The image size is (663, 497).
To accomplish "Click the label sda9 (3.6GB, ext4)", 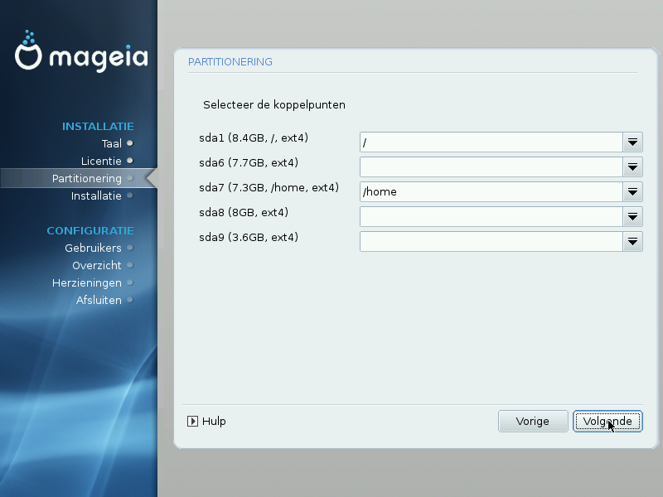I will point(249,238).
